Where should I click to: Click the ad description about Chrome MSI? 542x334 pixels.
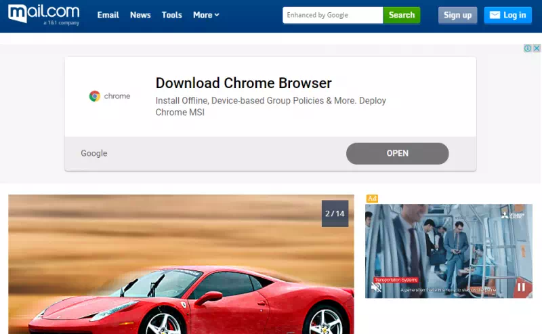[x=270, y=106]
